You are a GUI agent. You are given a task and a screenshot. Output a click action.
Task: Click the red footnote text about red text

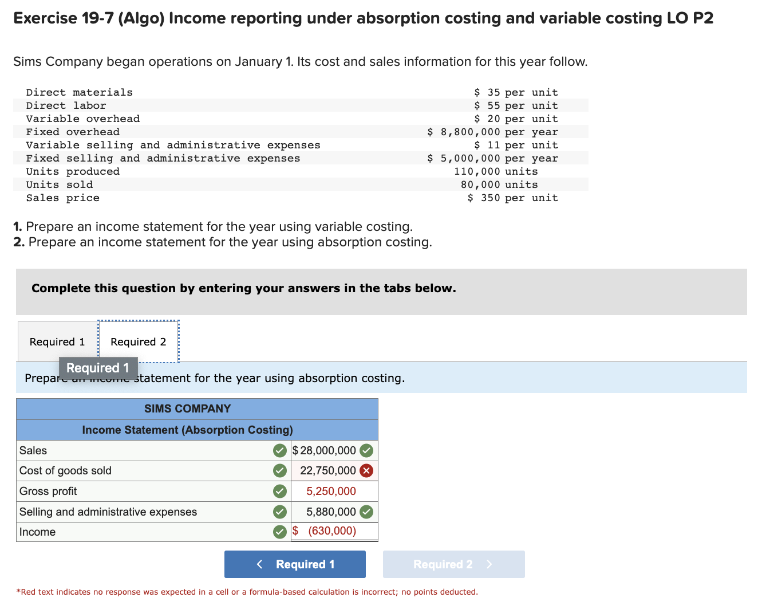247,592
